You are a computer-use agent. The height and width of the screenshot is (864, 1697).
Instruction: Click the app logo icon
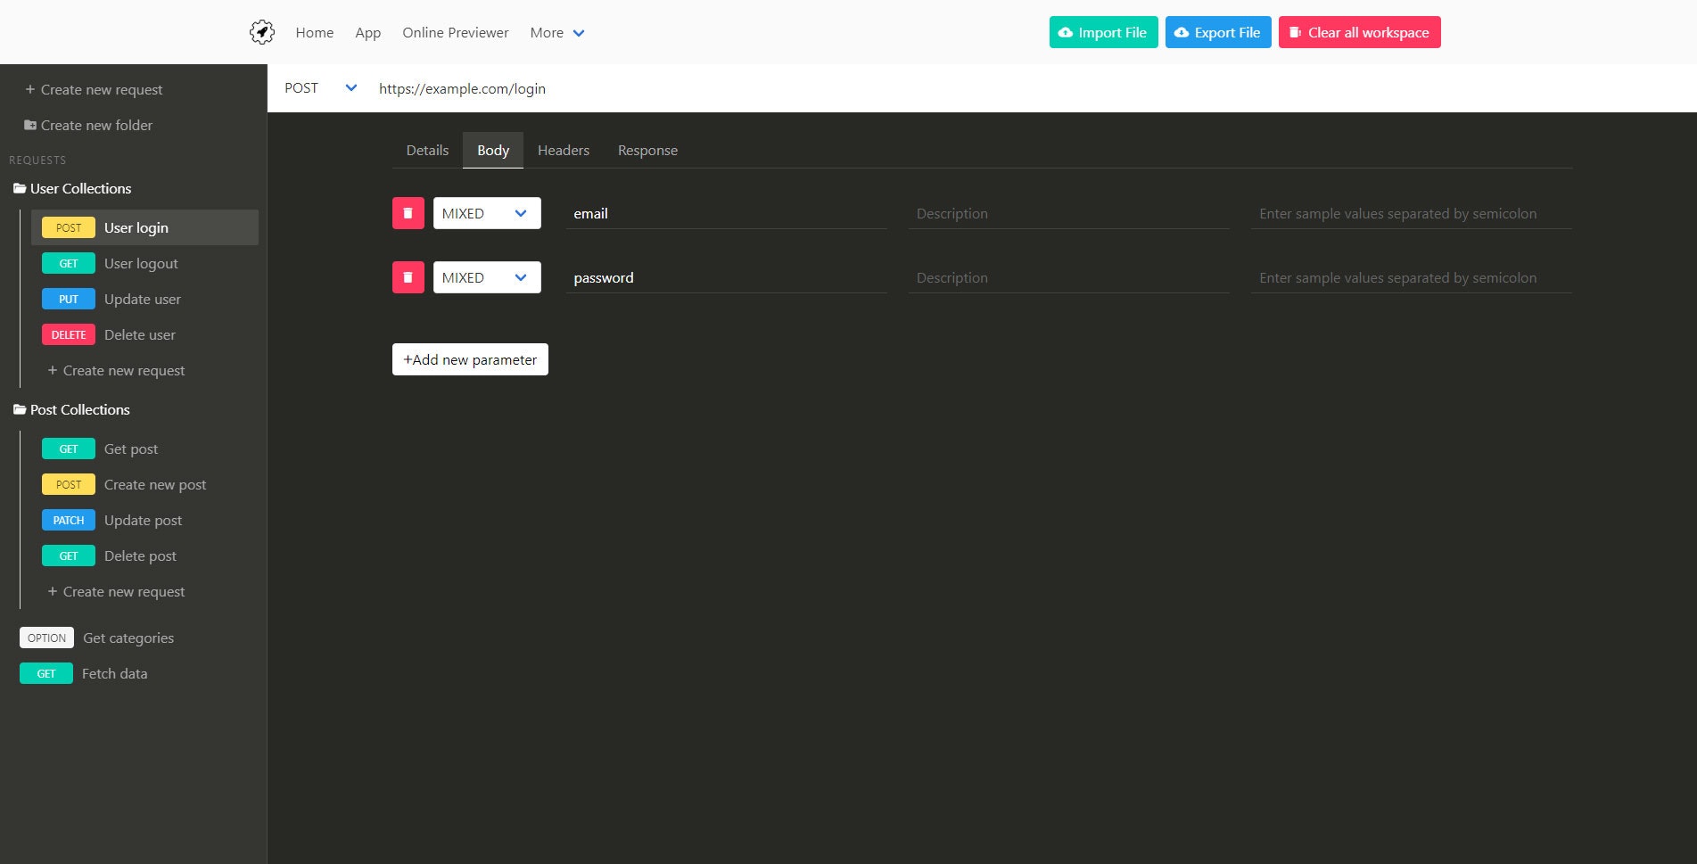[x=261, y=31]
